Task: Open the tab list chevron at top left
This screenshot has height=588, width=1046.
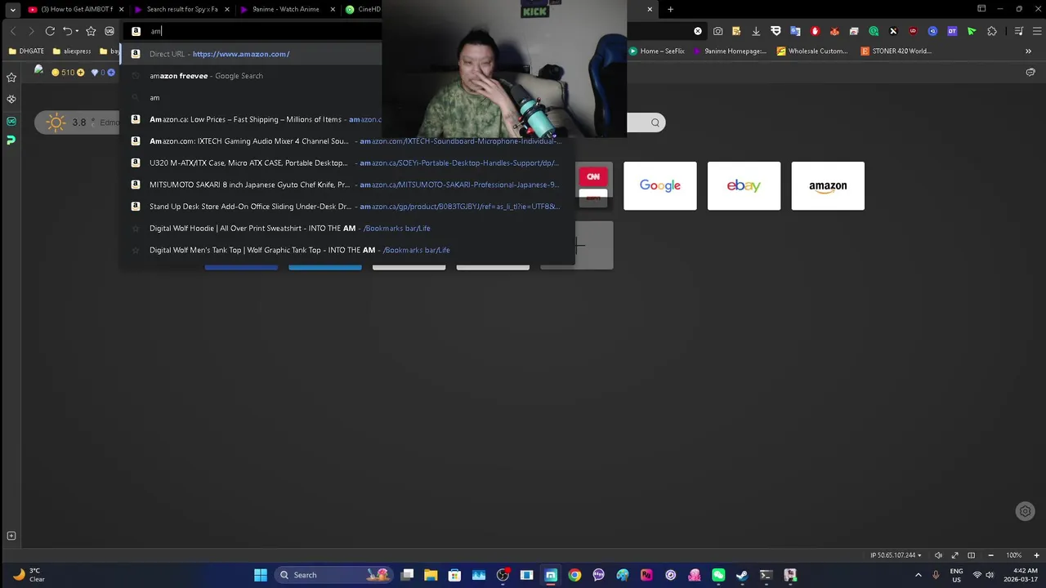Action: pyautogui.click(x=12, y=10)
